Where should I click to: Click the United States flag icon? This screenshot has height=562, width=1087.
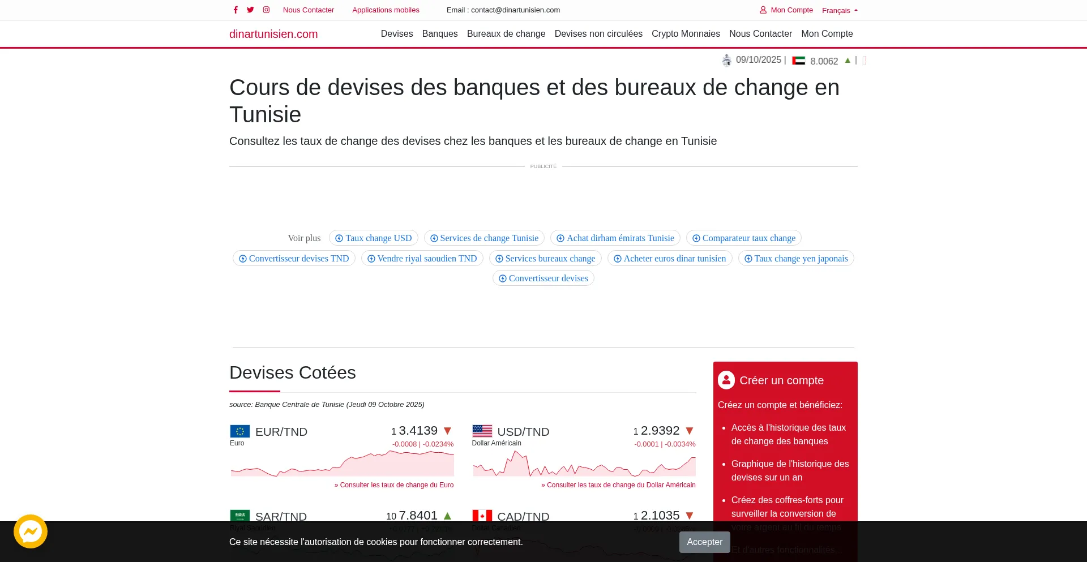(x=482, y=431)
